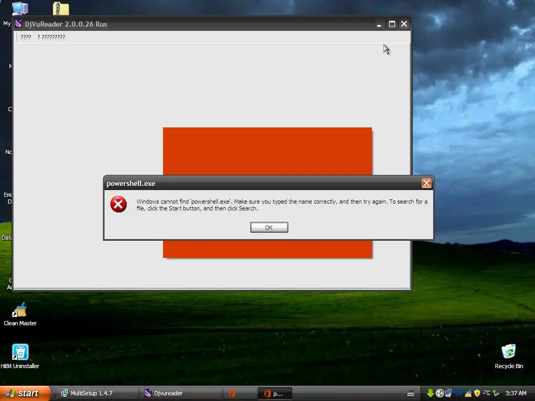Select the HiBit Uninstaller desktop shortcut
Image resolution: width=535 pixels, height=401 pixels.
[x=20, y=356]
